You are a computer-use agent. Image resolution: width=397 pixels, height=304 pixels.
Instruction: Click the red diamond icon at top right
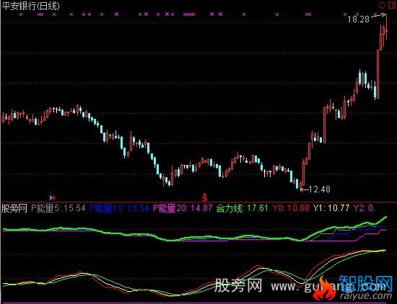383,5
